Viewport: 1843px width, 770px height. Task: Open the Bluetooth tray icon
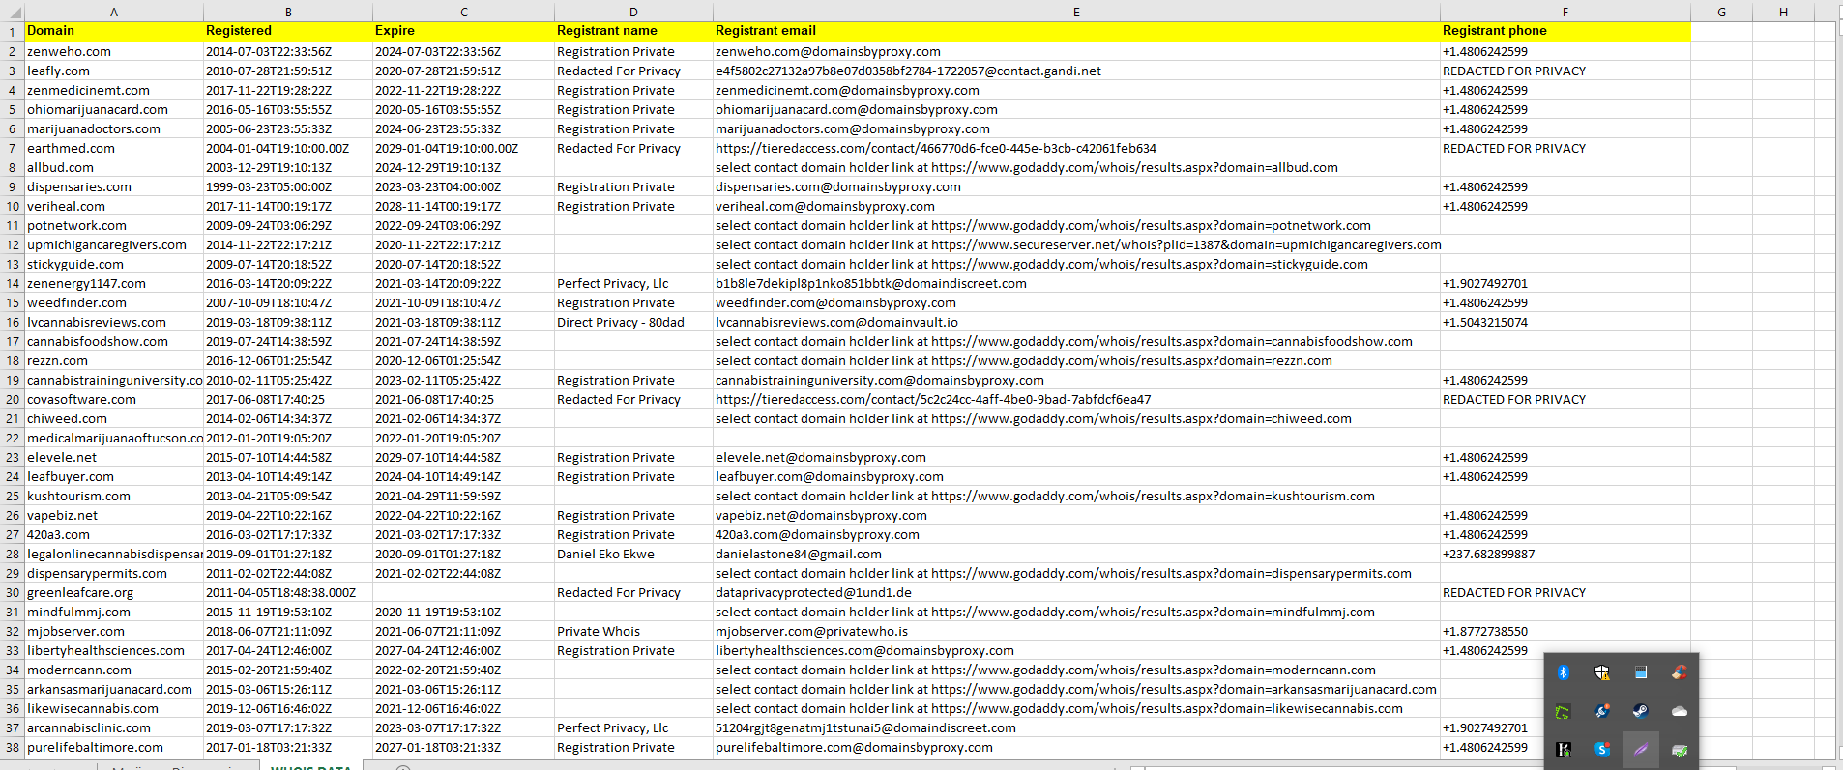[x=1564, y=672]
